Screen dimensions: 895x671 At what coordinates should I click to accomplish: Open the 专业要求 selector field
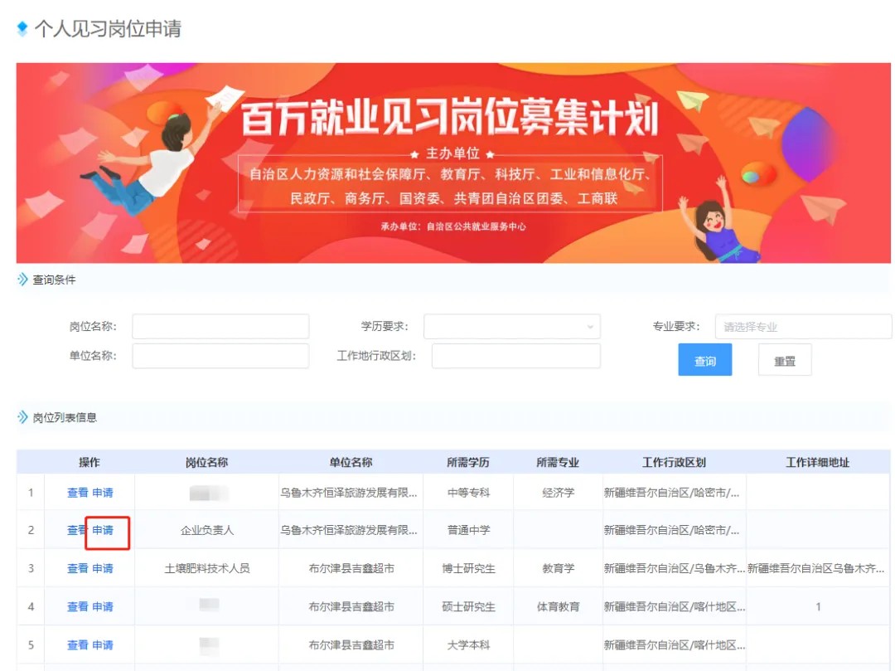(802, 327)
